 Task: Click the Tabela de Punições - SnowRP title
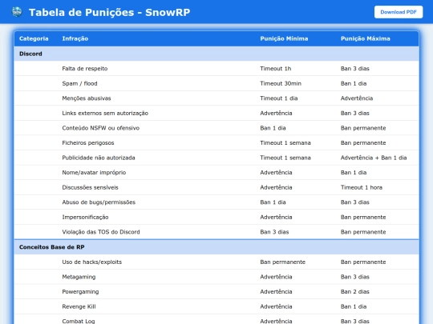tap(109, 12)
